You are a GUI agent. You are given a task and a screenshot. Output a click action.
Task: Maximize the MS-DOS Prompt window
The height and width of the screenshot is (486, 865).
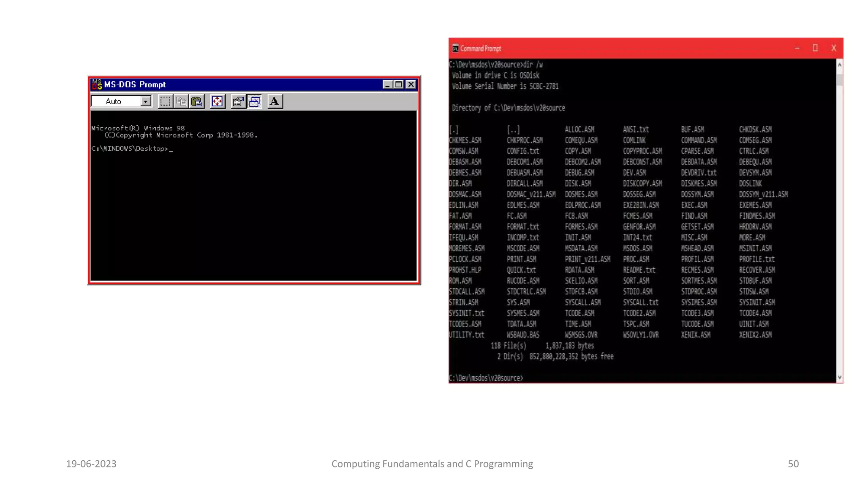[x=398, y=84]
